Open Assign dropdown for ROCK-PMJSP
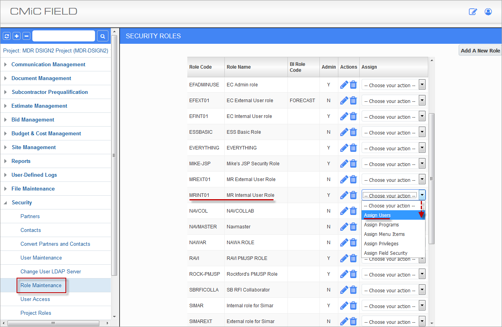The image size is (502, 327). point(394,275)
